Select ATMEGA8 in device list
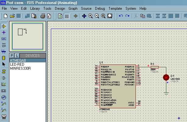Screen dimensions: 187x122 click(x=27, y=61)
